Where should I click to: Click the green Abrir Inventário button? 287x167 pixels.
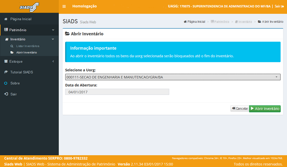(265, 109)
